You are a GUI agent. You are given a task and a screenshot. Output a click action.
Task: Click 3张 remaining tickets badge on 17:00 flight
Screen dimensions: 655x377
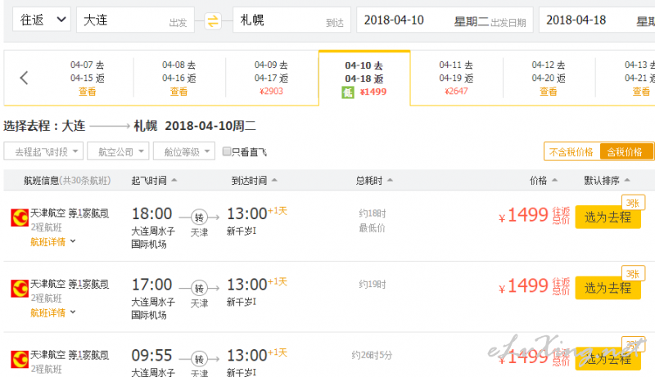point(633,274)
